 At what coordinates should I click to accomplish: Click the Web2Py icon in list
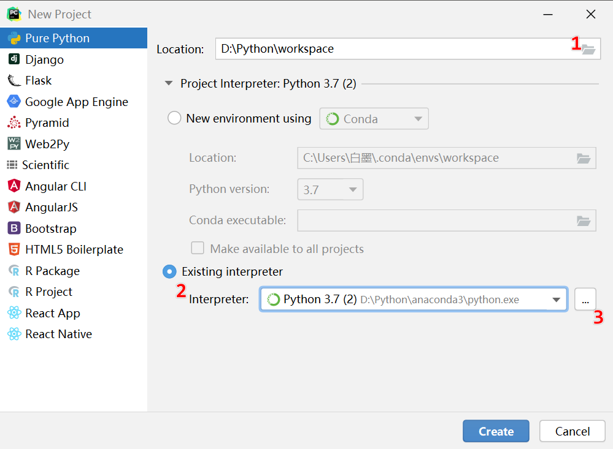[x=13, y=144]
